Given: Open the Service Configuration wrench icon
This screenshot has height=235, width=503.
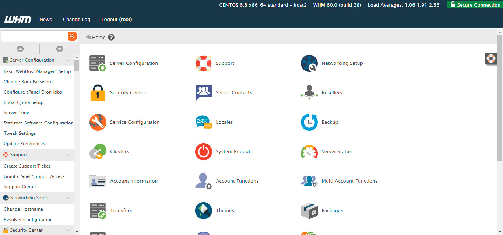Looking at the screenshot, I should click(98, 122).
